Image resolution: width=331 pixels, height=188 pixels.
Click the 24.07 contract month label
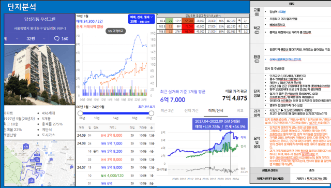[x=81, y=167]
